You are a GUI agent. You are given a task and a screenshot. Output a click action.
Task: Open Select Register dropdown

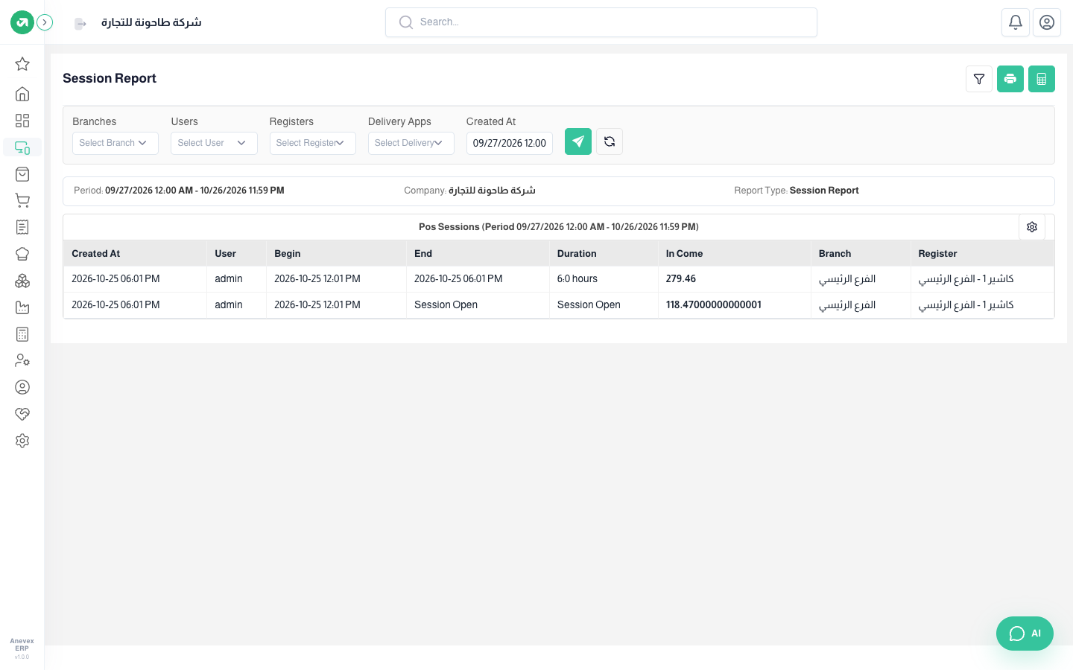tap(313, 143)
